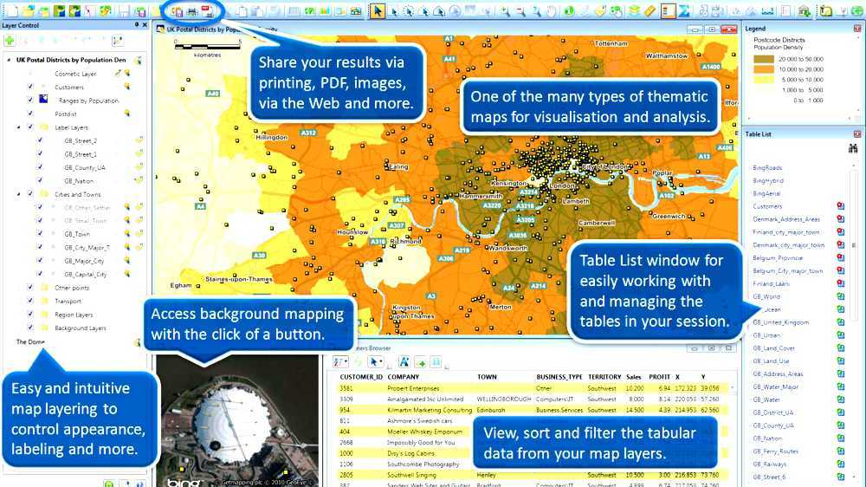
Task: Toggle the Label Layers group checkbox
Action: pos(29,127)
